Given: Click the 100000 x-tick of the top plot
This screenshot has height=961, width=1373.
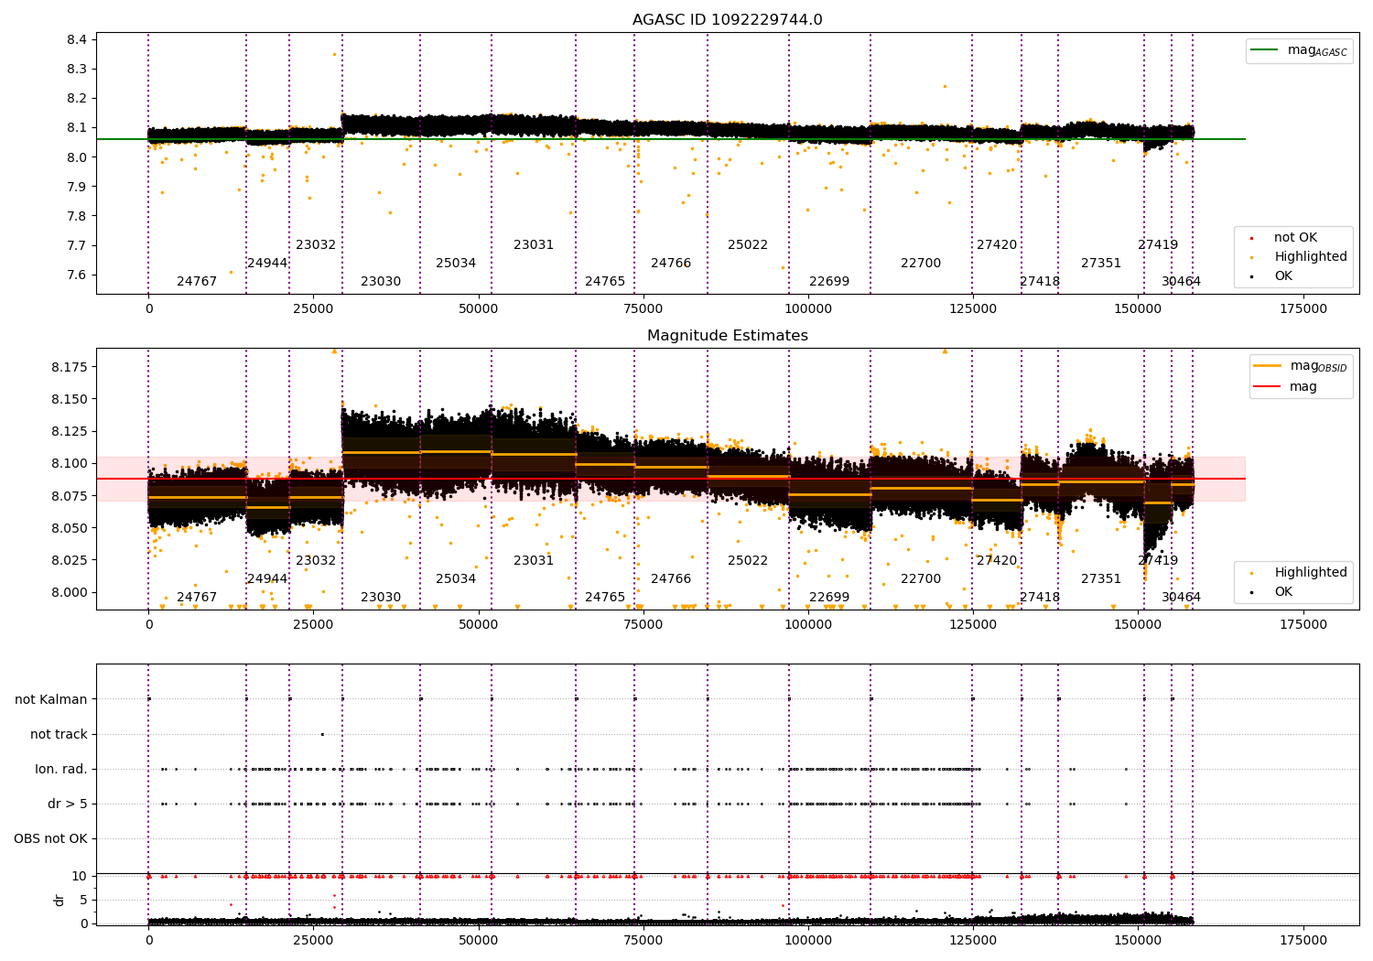Looking at the screenshot, I should point(808,309).
